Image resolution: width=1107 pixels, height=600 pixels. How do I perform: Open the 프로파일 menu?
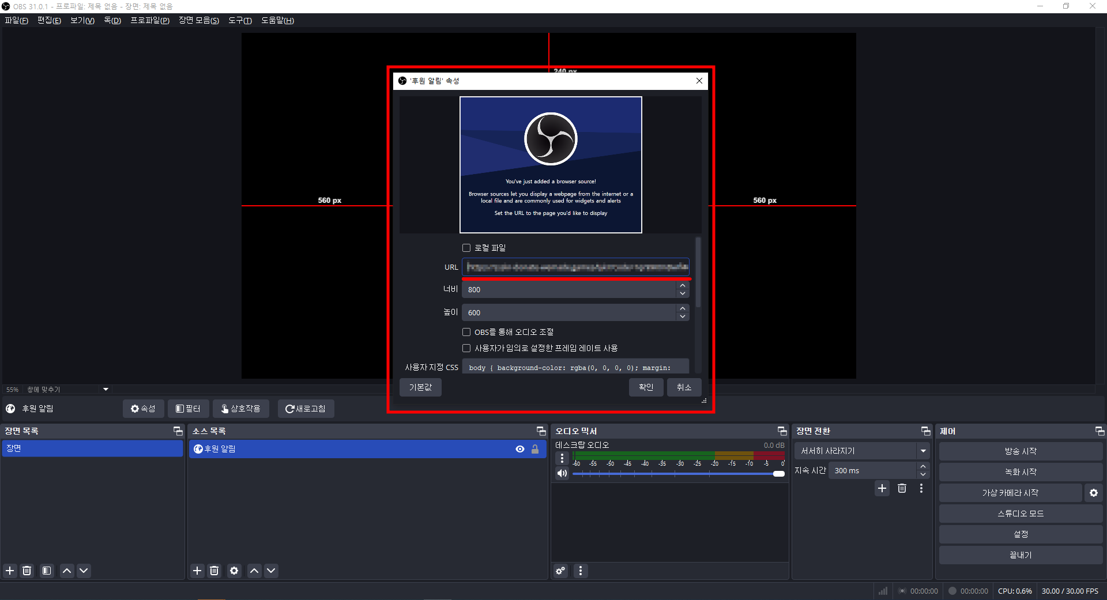[150, 20]
